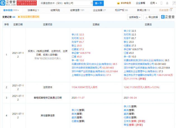Select the 2020-11-27 date cell
Screen dimensions: 176x128
coord(78,98)
